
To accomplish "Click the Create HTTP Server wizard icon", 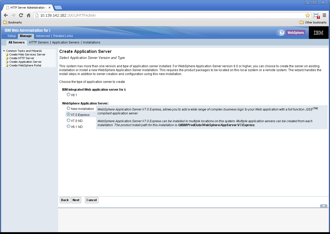I will [7, 58].
